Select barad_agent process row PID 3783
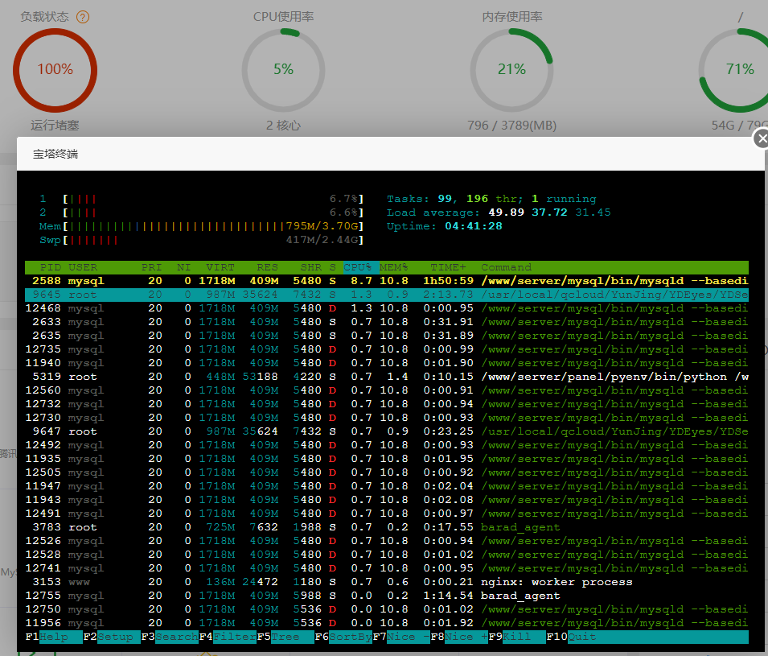 click(387, 527)
